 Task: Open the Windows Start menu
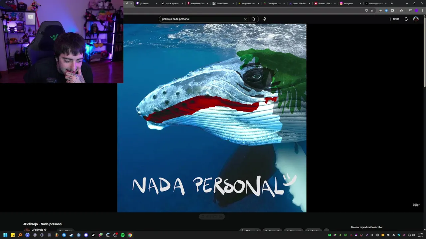point(5,235)
